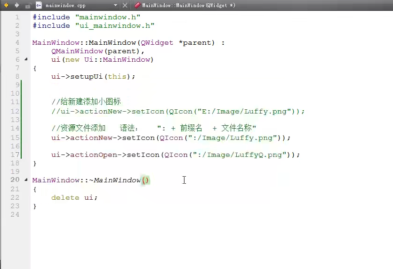
Task: Click QMainWindow(parent) on line 5
Action: (x=96, y=51)
